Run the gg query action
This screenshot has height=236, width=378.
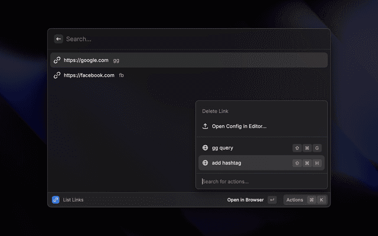click(x=223, y=148)
